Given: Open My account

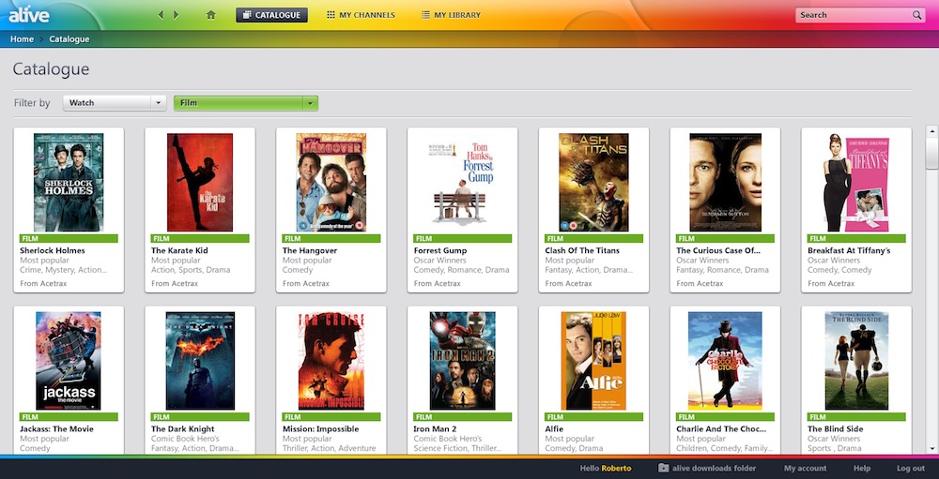Looking at the screenshot, I should pos(806,468).
